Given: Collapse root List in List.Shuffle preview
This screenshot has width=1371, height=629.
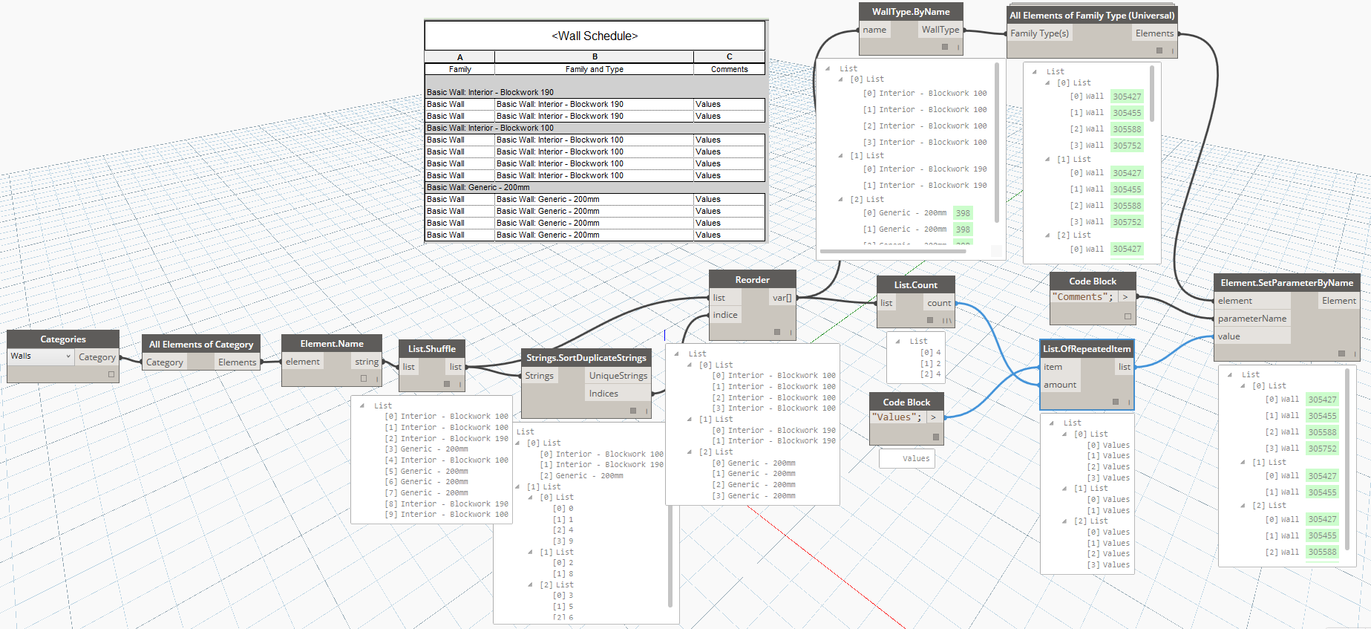Looking at the screenshot, I should point(362,405).
